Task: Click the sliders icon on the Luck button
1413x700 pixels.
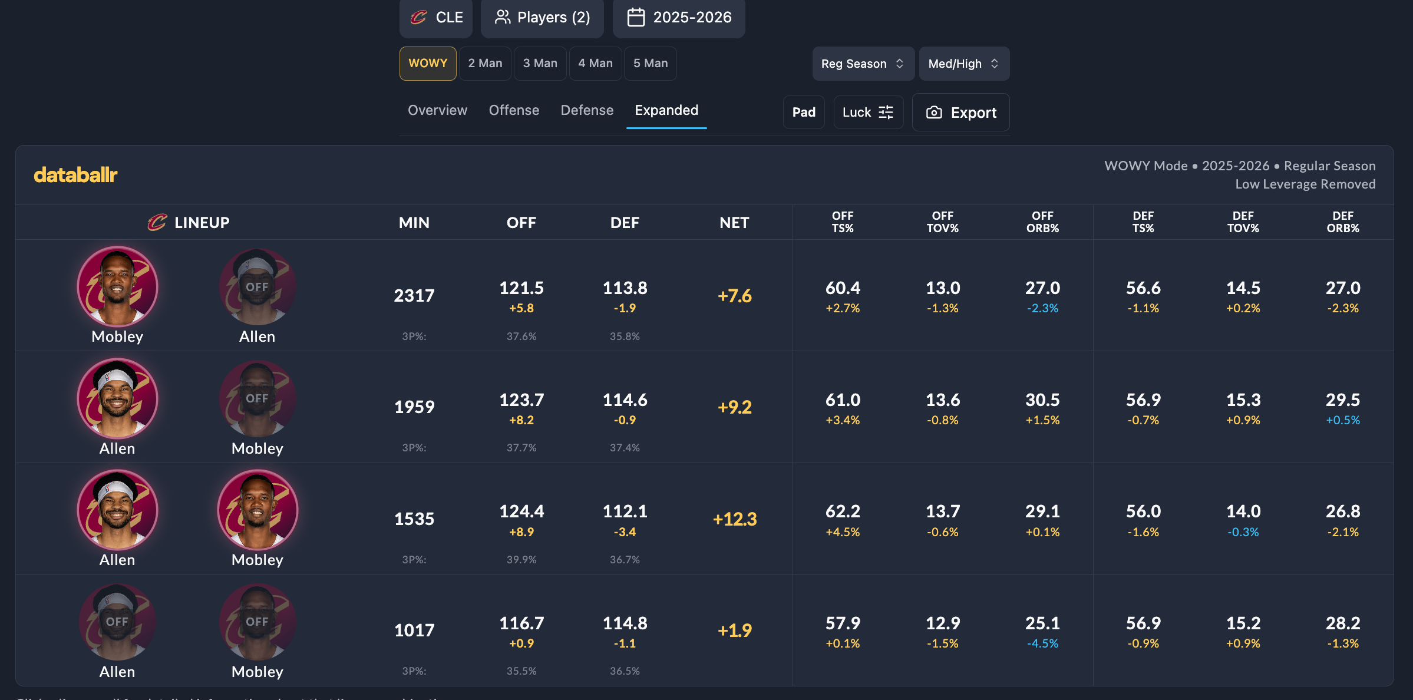Action: pos(886,112)
